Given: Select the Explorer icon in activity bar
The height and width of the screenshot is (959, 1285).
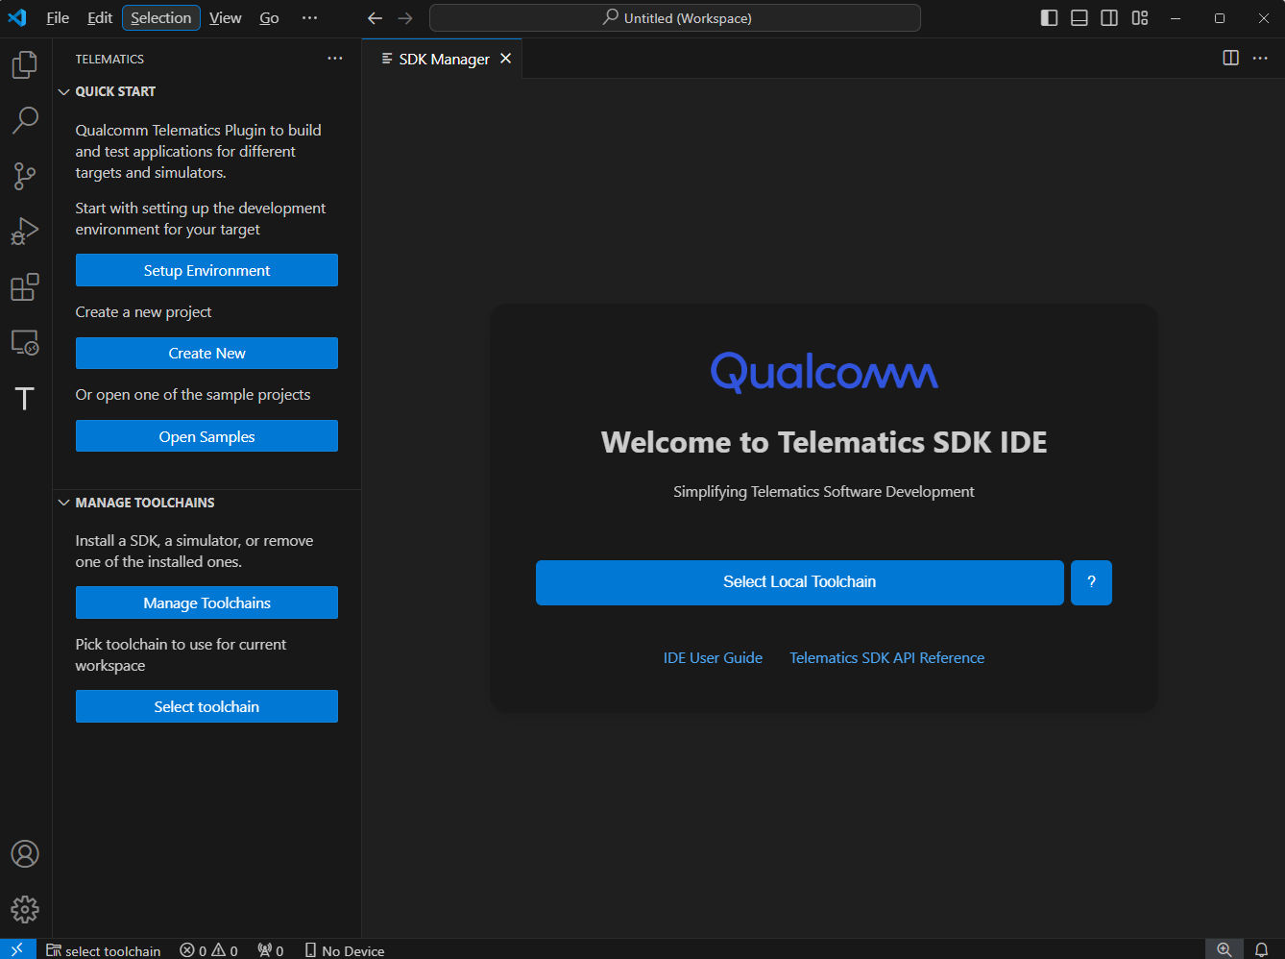Looking at the screenshot, I should 24,63.
